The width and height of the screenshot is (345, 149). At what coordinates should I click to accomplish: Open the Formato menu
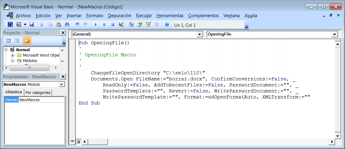tap(95, 16)
